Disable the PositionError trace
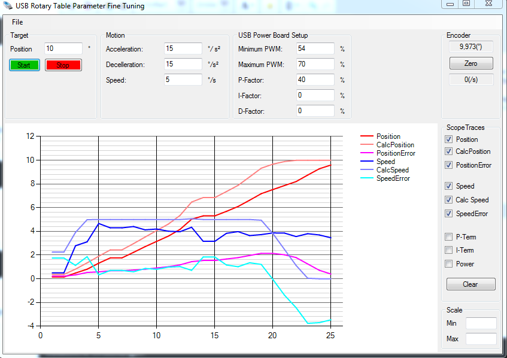The image size is (507, 358). [x=449, y=165]
